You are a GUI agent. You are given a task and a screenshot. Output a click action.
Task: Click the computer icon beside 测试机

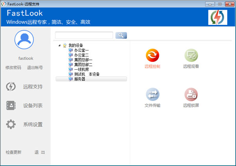tap(70, 74)
